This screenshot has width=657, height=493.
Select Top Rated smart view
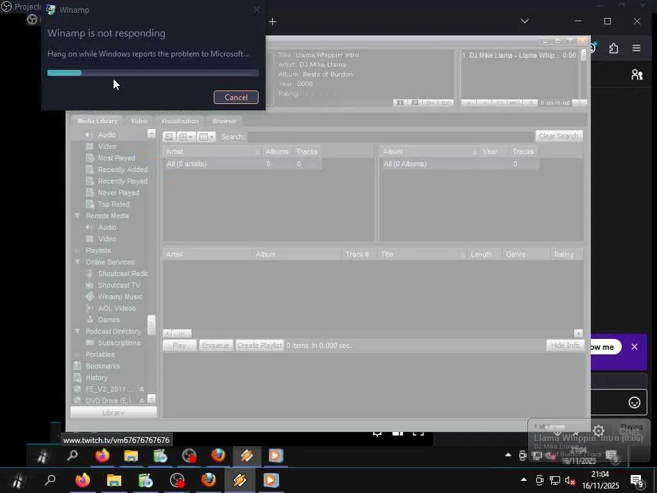(x=114, y=204)
